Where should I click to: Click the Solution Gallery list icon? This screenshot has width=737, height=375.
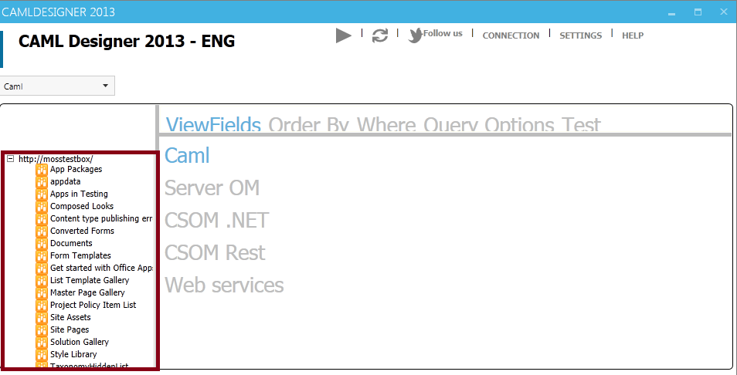(x=42, y=342)
